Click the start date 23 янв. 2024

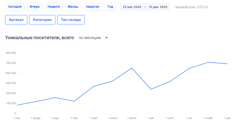click(x=132, y=7)
